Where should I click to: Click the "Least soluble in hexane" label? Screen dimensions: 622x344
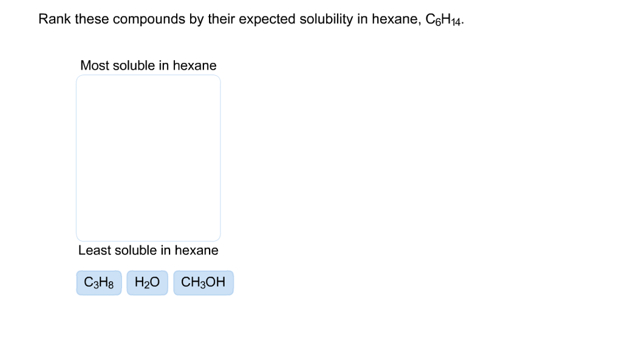tap(148, 251)
